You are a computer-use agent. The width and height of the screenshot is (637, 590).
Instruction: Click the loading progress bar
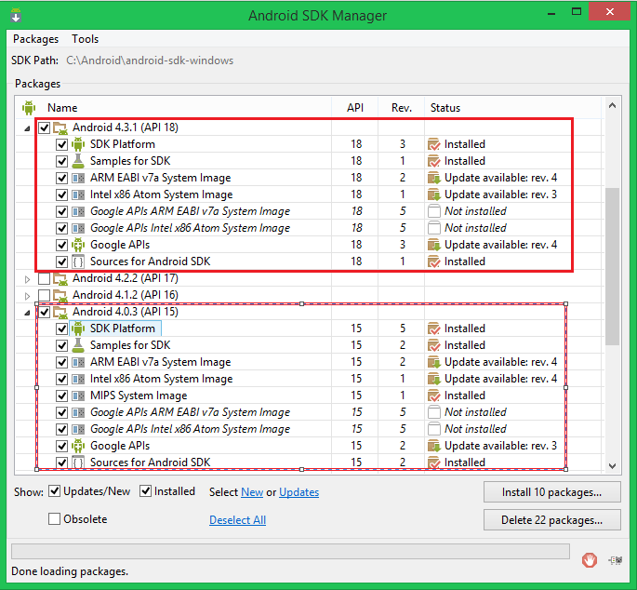click(x=290, y=551)
